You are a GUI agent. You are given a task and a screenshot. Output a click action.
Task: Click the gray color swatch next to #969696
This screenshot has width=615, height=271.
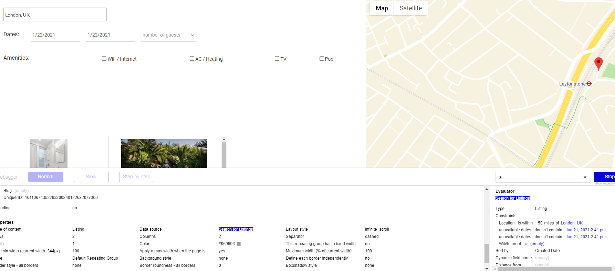point(239,244)
